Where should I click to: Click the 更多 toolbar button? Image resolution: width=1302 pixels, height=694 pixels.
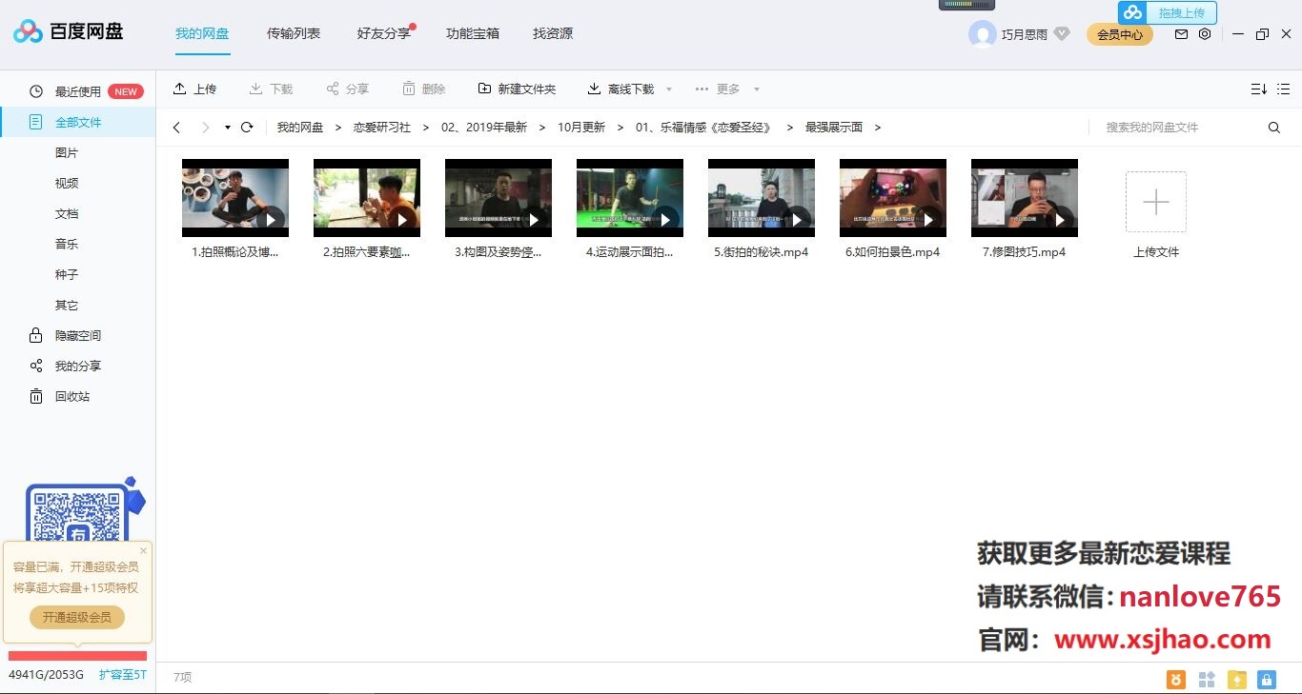pyautogui.click(x=717, y=89)
